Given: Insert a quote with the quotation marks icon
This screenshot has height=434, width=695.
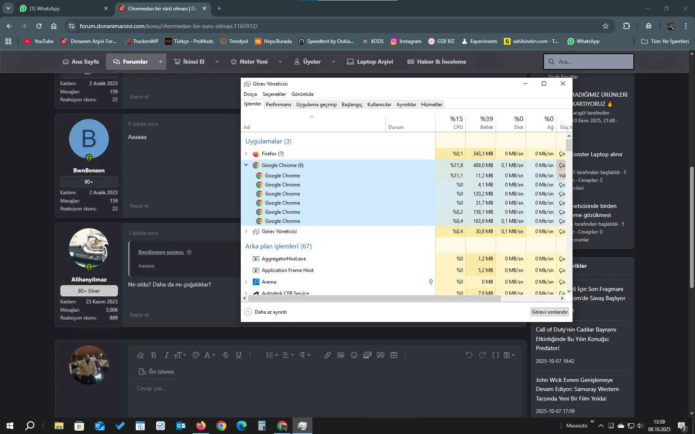Looking at the screenshot, I should point(381,355).
